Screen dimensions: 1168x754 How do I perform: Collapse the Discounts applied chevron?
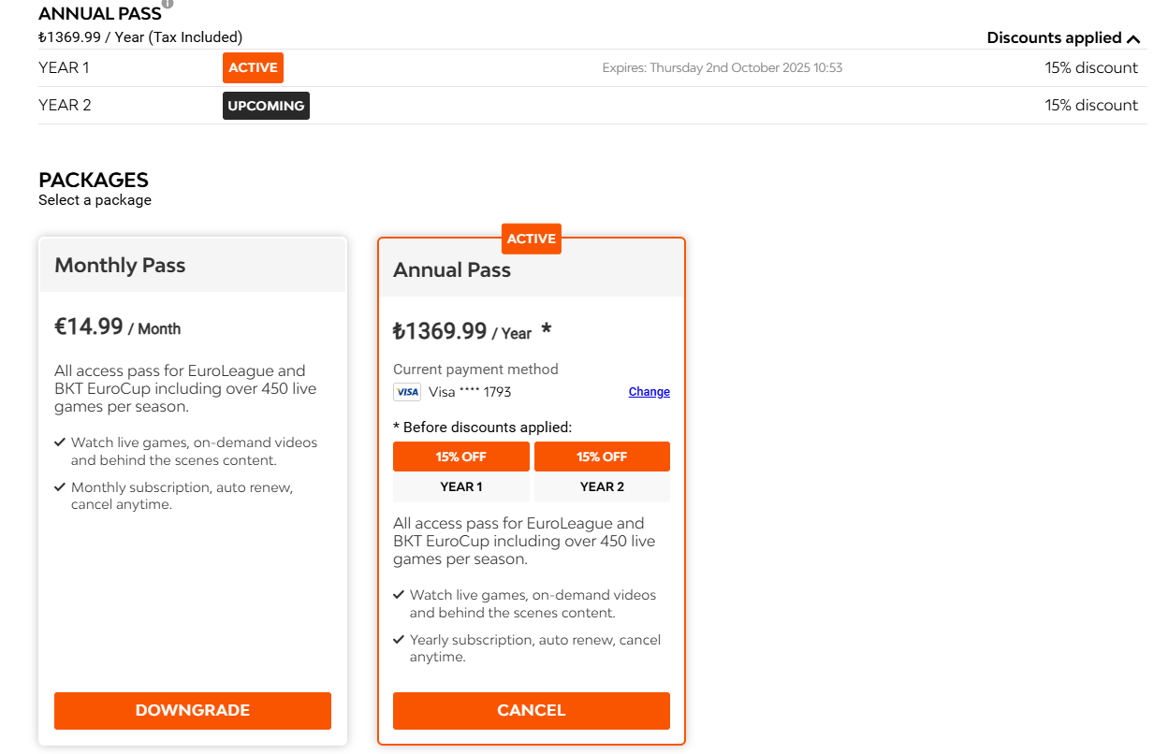tap(1133, 38)
